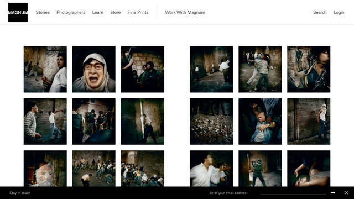Open photo of masked figure by wall
The height and width of the screenshot is (199, 354).
(309, 122)
